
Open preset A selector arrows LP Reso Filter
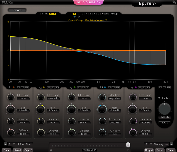click(6, 144)
